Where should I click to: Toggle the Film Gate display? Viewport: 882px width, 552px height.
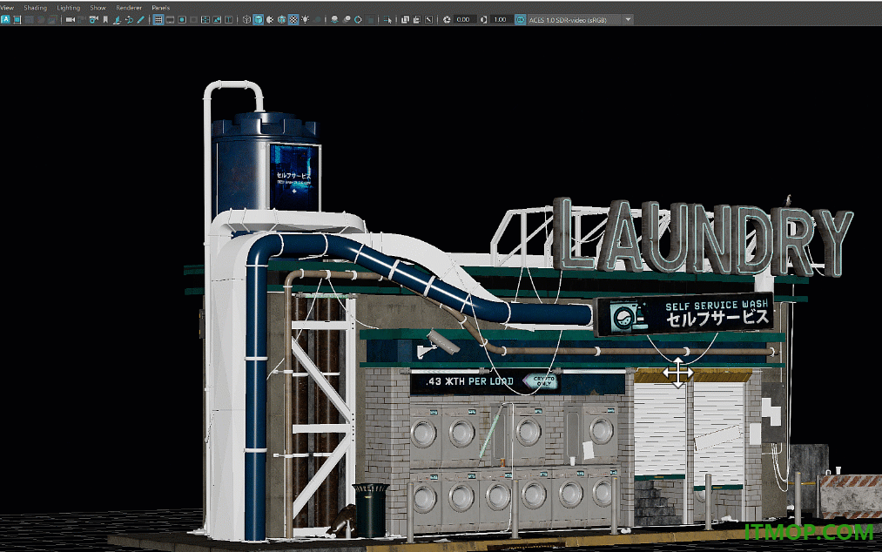pyautogui.click(x=170, y=20)
